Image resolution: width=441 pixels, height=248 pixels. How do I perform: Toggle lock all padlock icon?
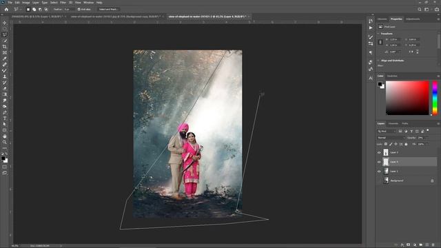click(406, 144)
